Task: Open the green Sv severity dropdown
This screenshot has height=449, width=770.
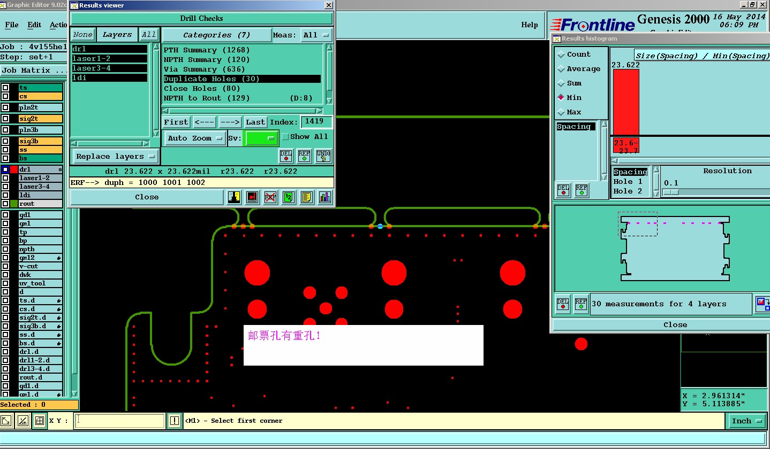Action: (261, 138)
